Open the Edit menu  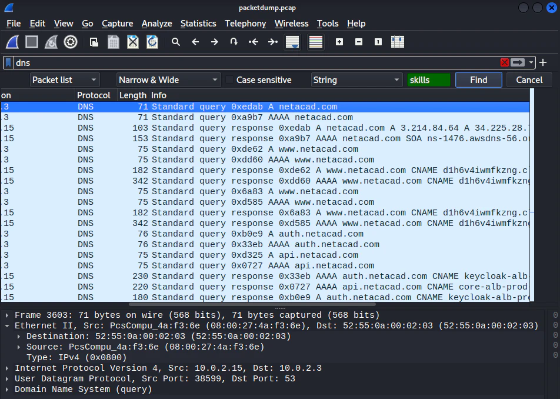click(x=37, y=24)
